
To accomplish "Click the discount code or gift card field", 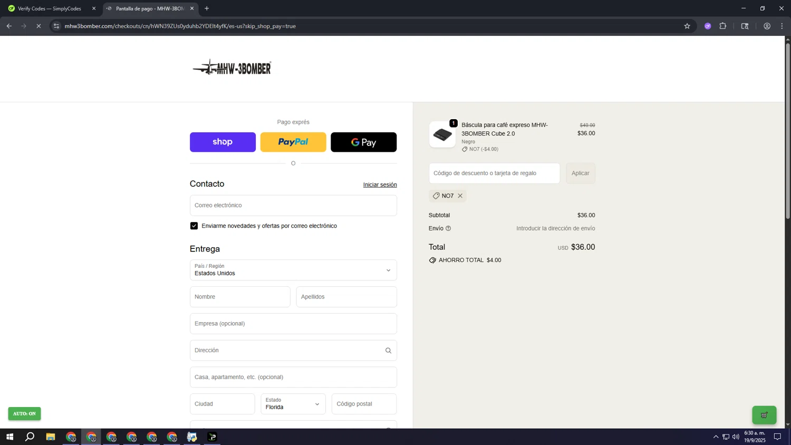I will point(494,173).
